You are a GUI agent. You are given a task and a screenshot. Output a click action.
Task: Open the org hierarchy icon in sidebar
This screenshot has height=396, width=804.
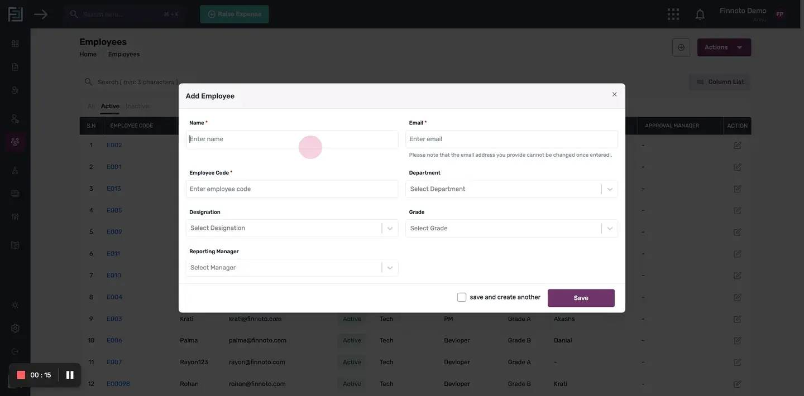[x=15, y=170]
